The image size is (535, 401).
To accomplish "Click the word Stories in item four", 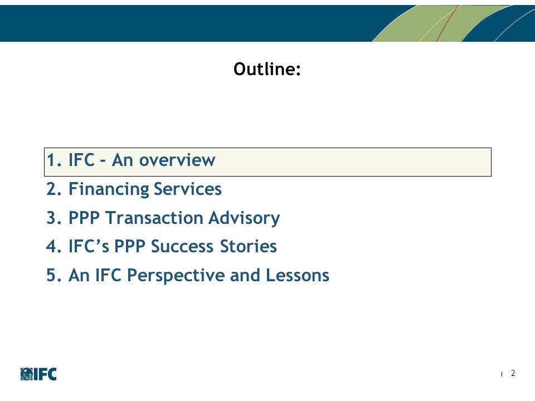I will (248, 247).
